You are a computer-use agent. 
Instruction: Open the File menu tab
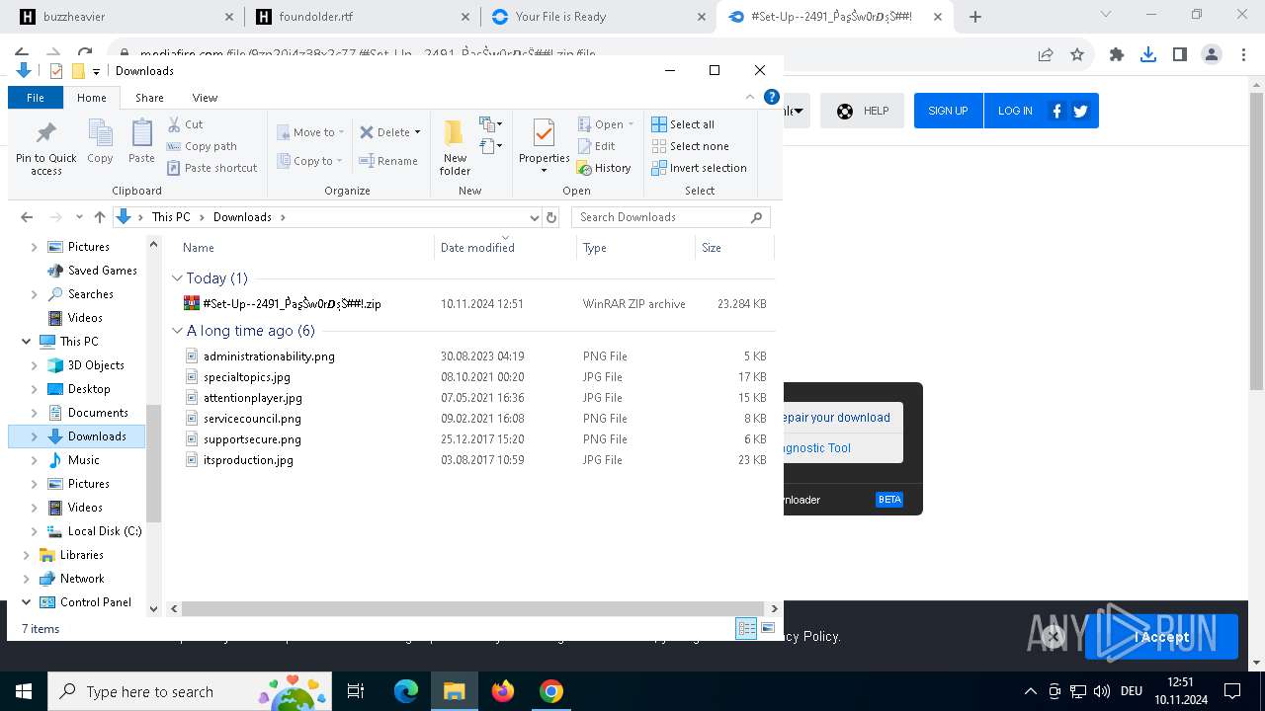click(x=35, y=98)
